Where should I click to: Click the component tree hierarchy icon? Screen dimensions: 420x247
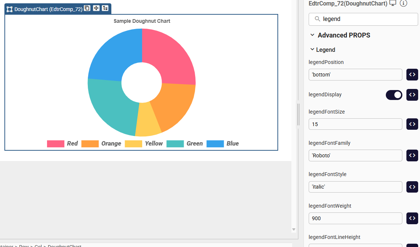[x=105, y=8]
